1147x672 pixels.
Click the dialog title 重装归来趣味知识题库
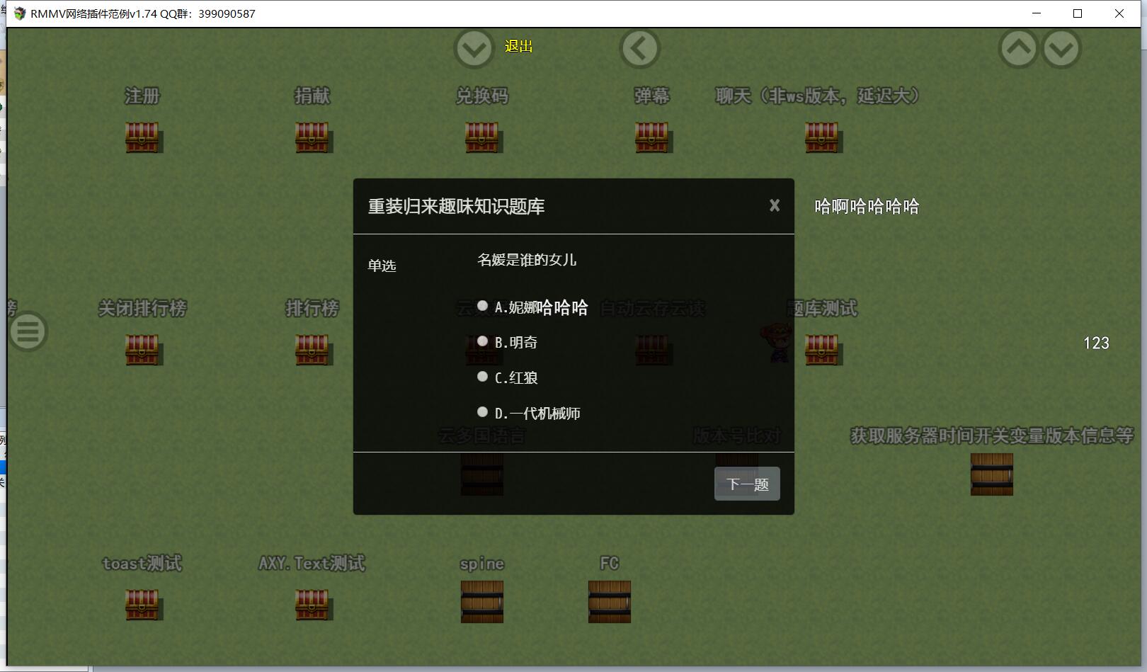point(456,207)
